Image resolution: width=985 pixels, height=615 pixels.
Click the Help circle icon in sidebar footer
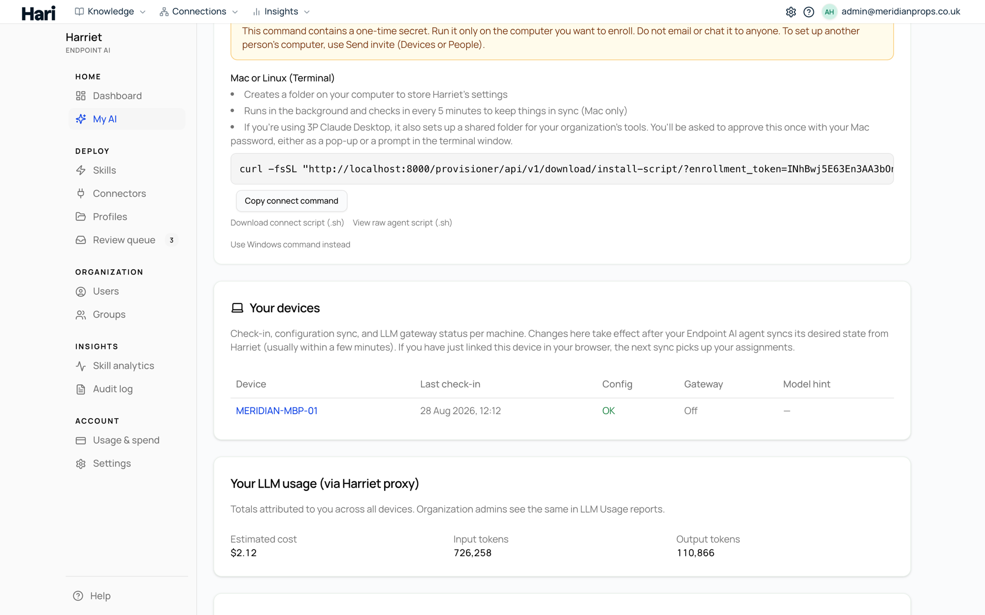78,596
